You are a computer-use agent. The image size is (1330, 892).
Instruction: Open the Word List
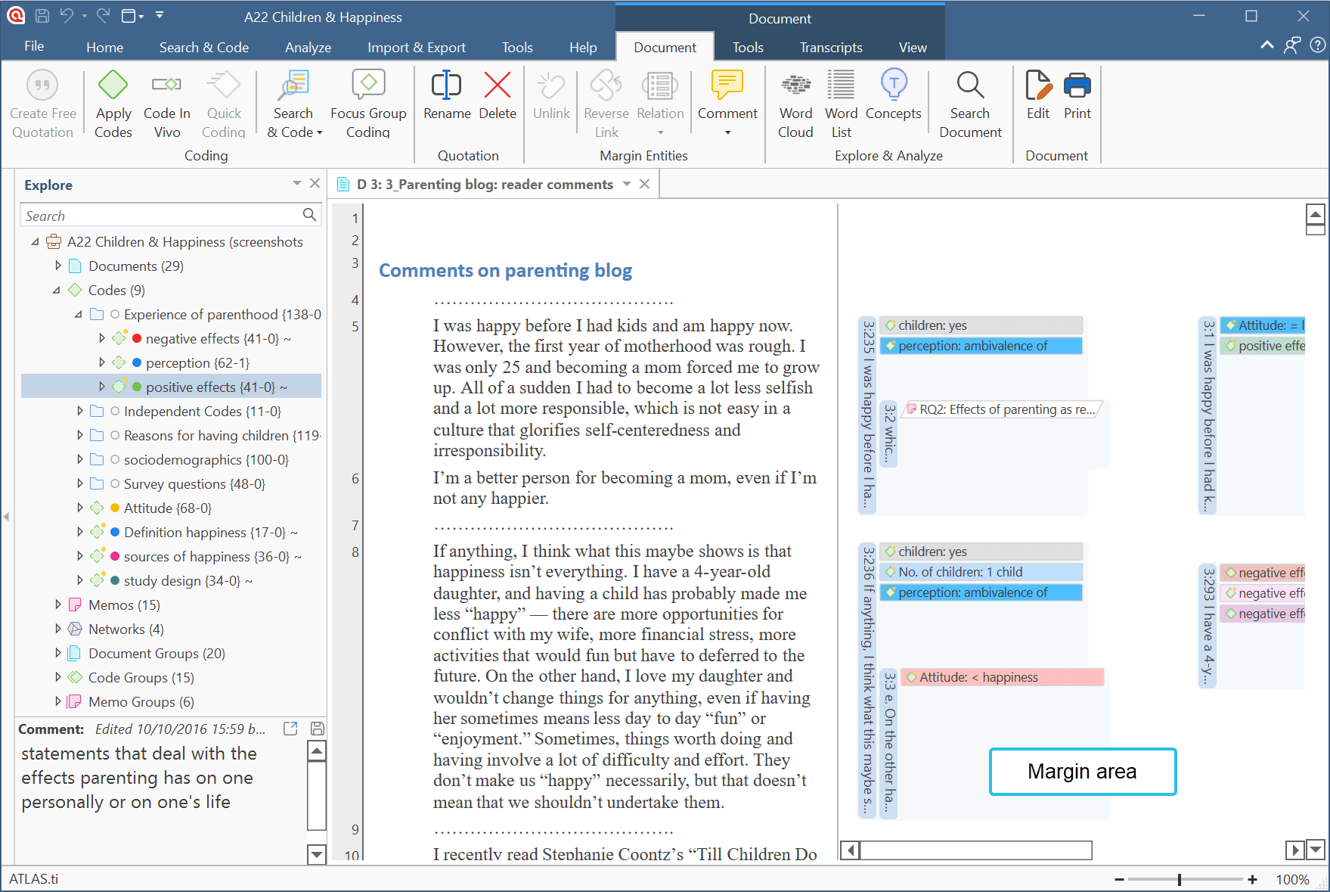click(x=841, y=105)
